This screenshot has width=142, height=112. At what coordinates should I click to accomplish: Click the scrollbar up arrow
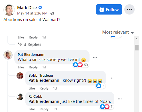(x=137, y=39)
